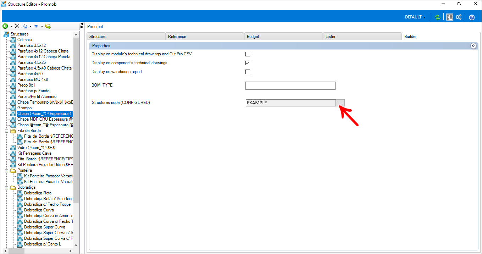Select Prego 8x1 item

26,85
